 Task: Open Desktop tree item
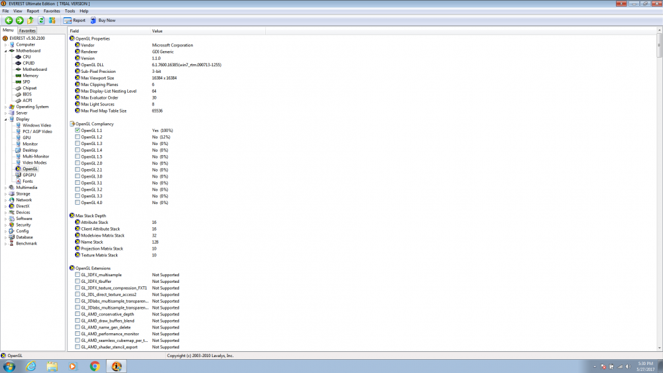[30, 150]
